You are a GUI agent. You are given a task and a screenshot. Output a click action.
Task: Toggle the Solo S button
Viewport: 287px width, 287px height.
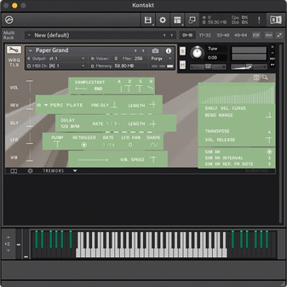(x=182, y=51)
